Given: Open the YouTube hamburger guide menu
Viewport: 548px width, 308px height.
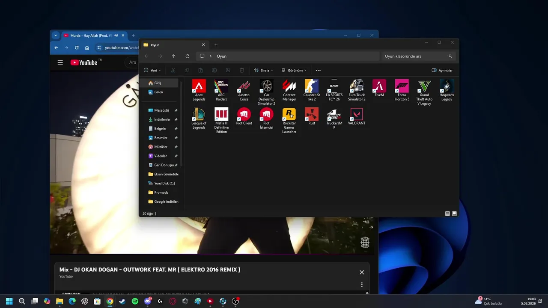Looking at the screenshot, I should (60, 62).
